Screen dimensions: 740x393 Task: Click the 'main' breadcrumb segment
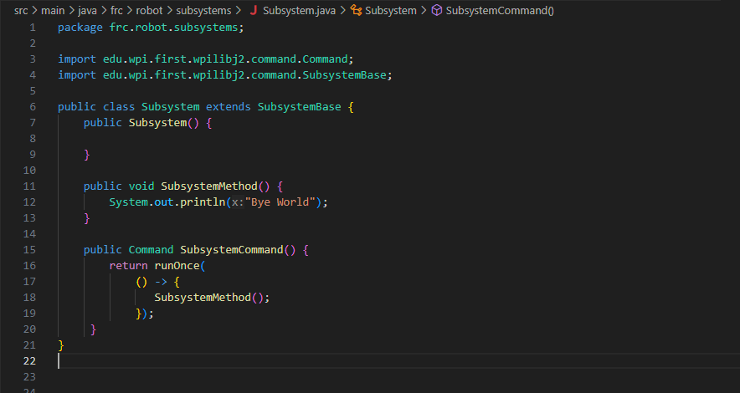point(53,10)
